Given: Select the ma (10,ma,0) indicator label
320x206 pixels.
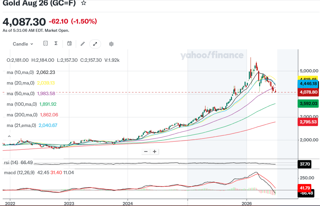Looking at the screenshot, I should 20,72.
